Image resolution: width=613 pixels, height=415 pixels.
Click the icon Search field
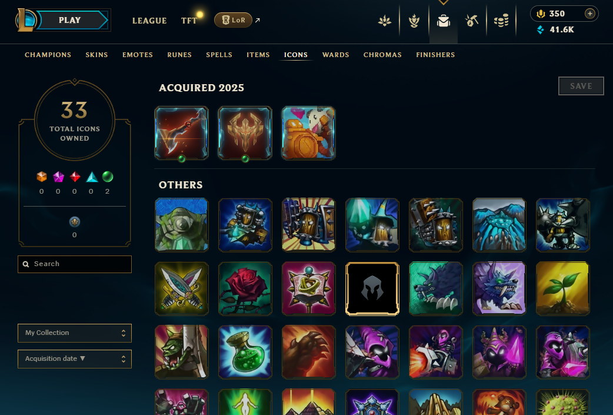point(75,264)
